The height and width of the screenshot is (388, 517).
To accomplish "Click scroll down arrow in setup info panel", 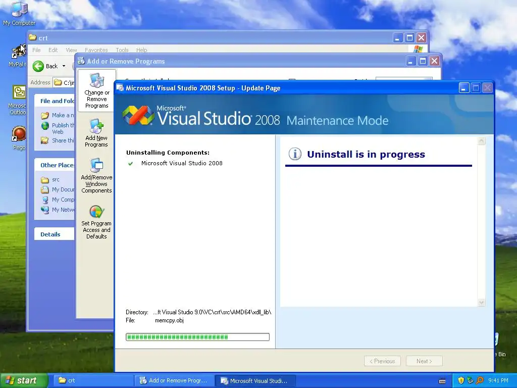I will coord(481,303).
